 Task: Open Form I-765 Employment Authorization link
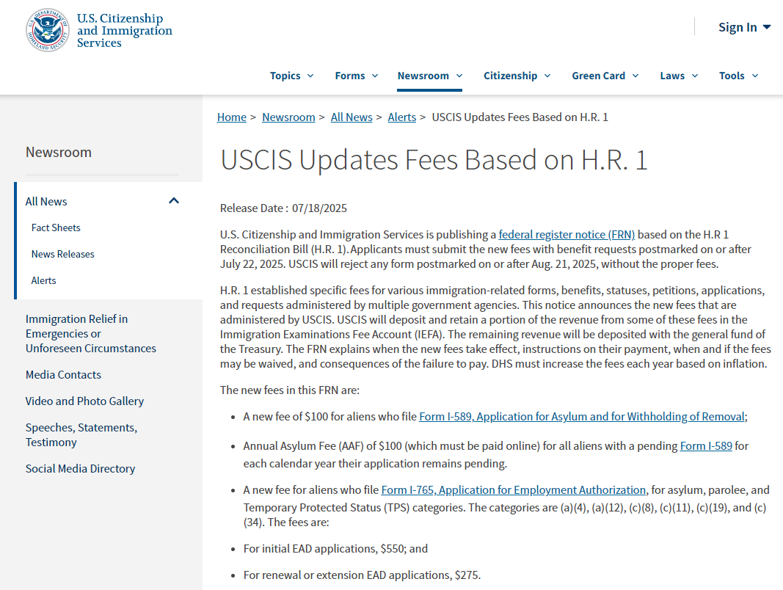point(514,490)
